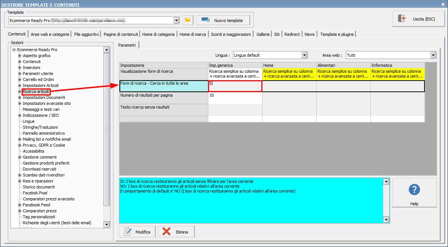This screenshot has width=448, height=247.
Task: Open the Lingua dropdown
Action: click(305, 55)
